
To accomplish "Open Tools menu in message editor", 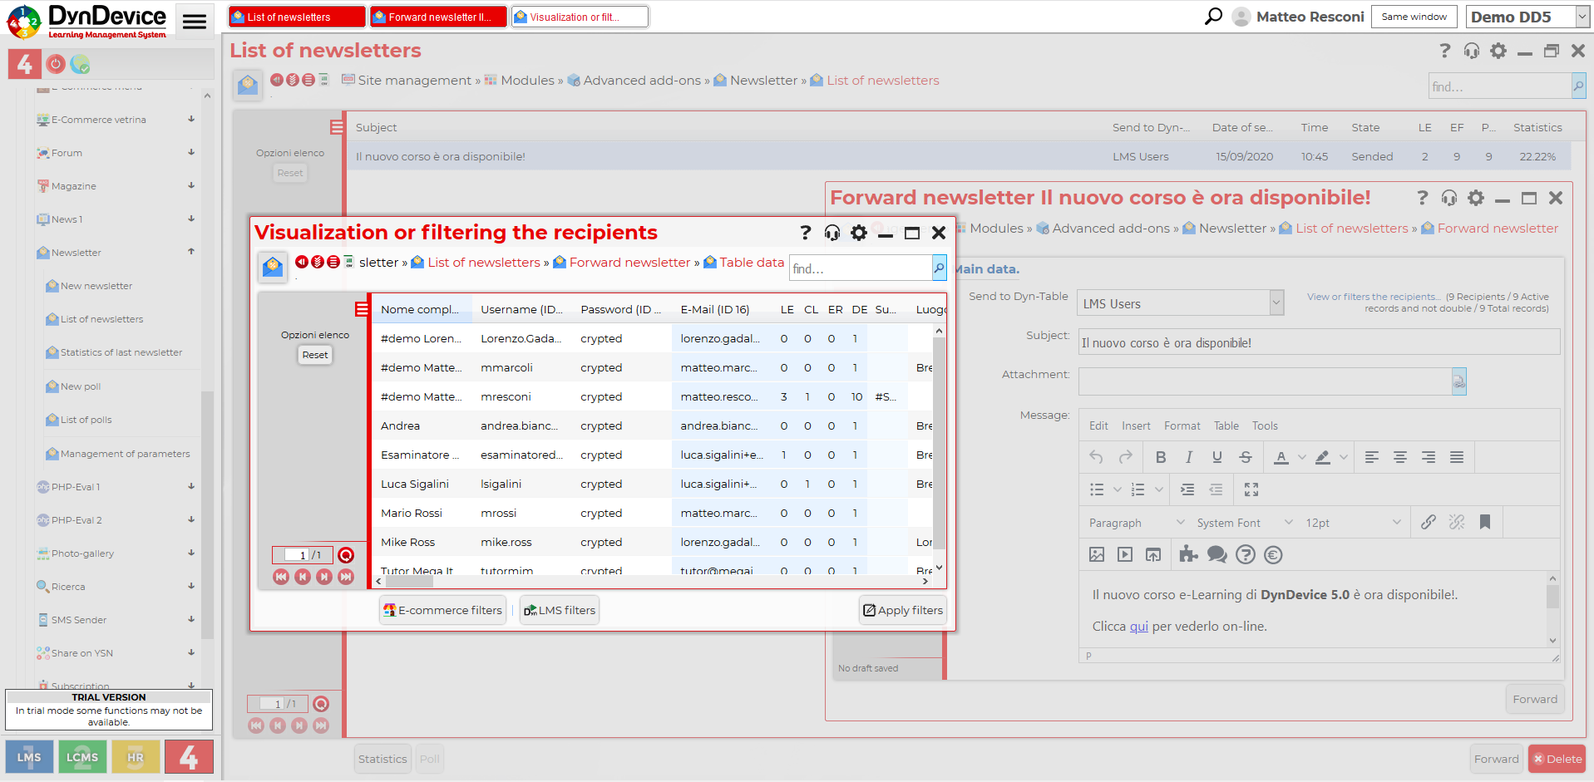I will (1265, 425).
